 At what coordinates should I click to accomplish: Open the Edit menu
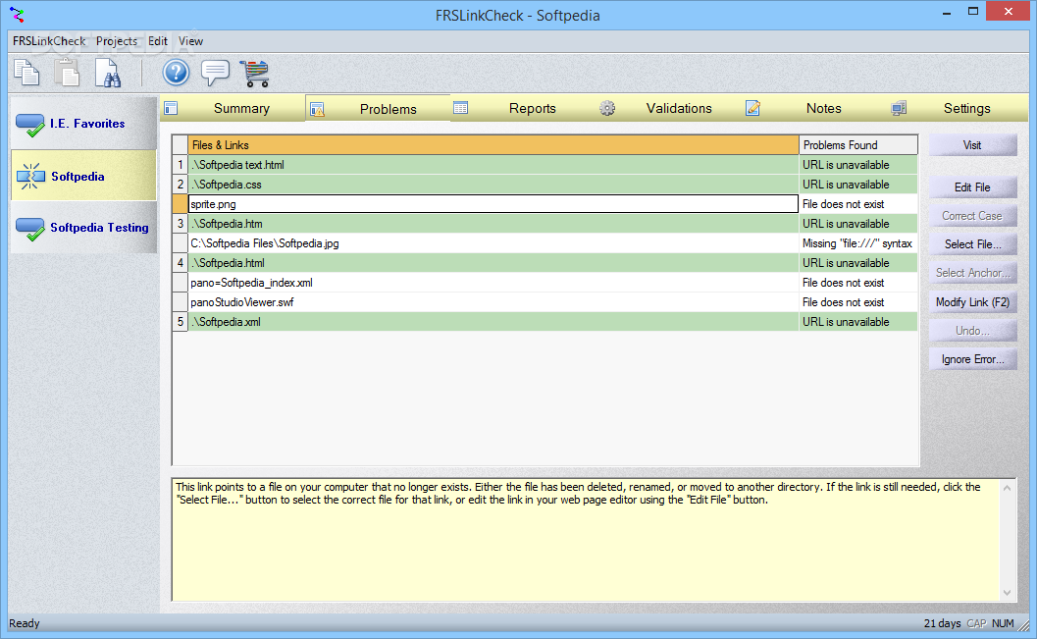pyautogui.click(x=157, y=41)
